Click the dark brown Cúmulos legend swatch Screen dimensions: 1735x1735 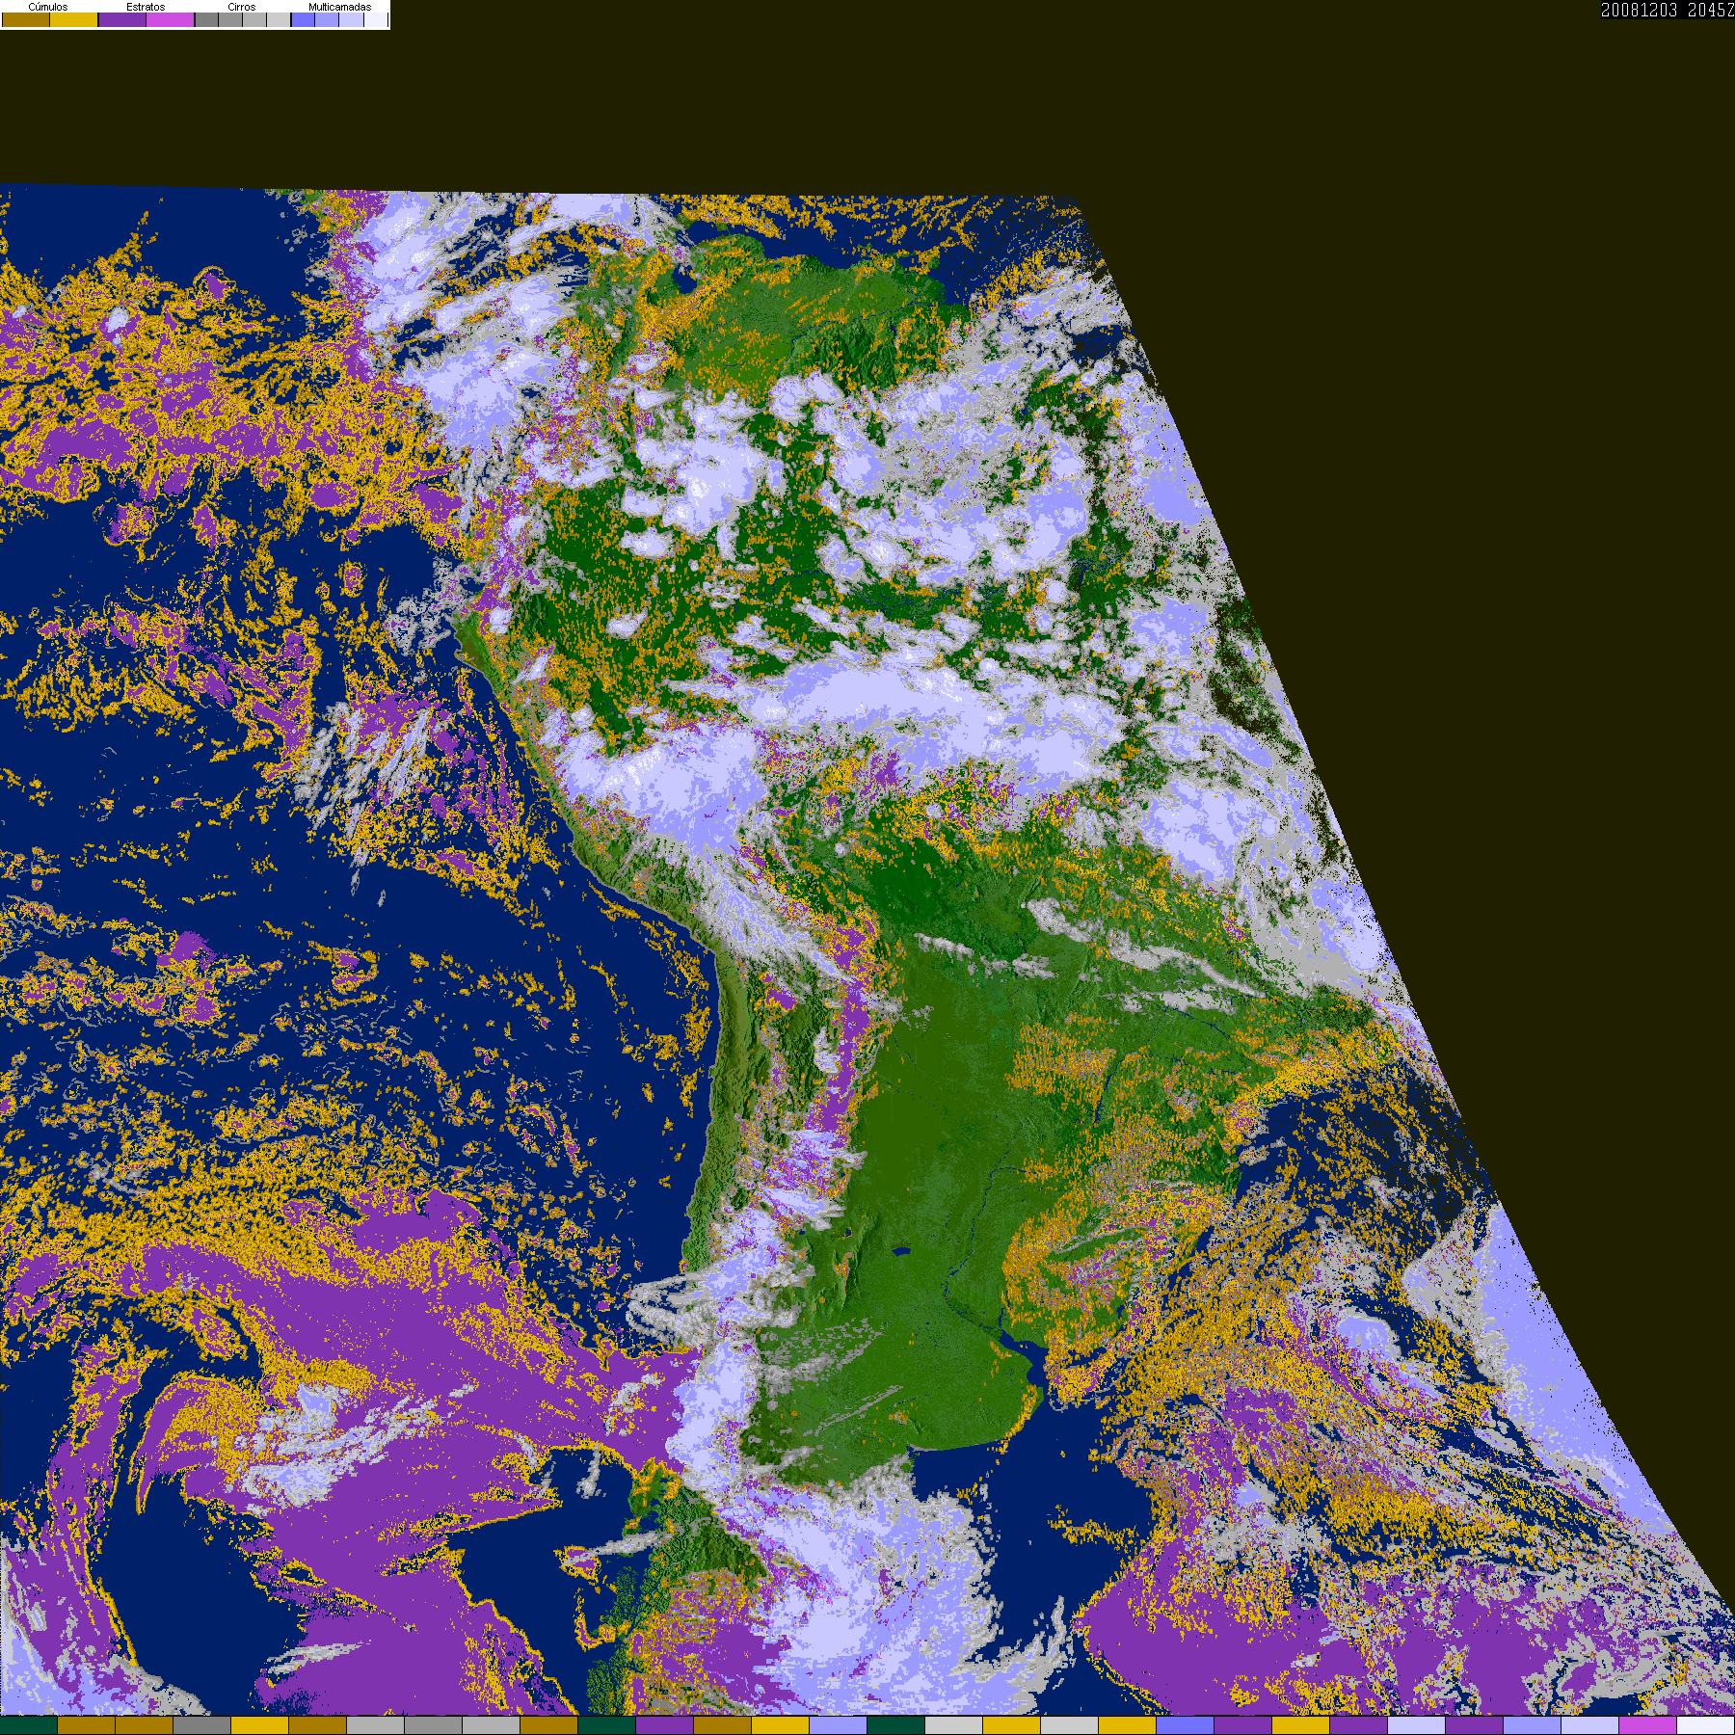click(x=26, y=20)
